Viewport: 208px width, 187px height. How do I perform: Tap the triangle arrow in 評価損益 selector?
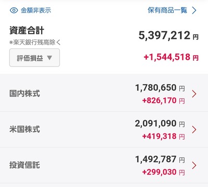point(49,58)
